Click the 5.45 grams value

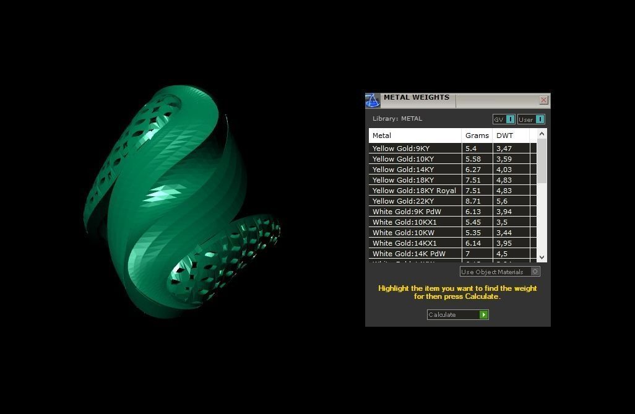pos(473,222)
